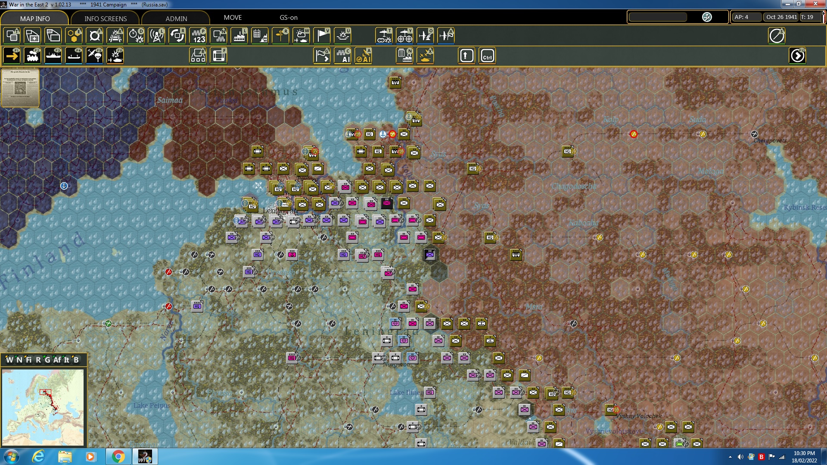Click the factory locations icon (L)

coord(239,36)
